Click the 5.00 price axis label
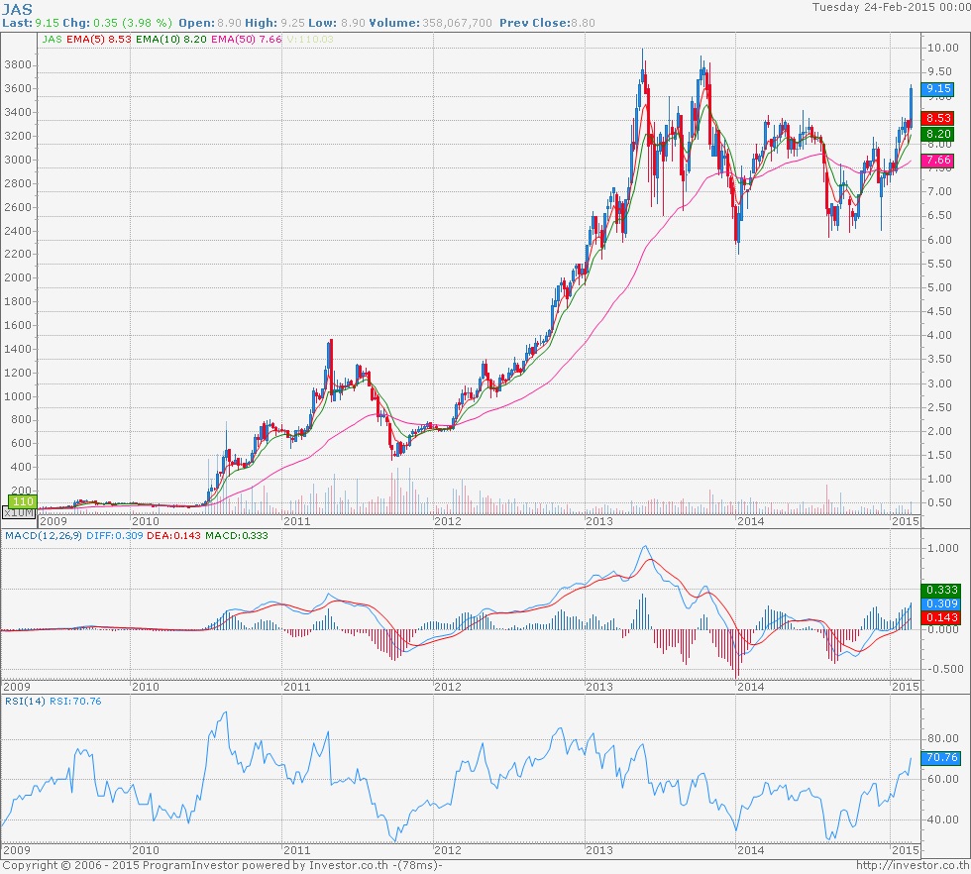Viewport: 971px width, 874px height. pos(940,287)
